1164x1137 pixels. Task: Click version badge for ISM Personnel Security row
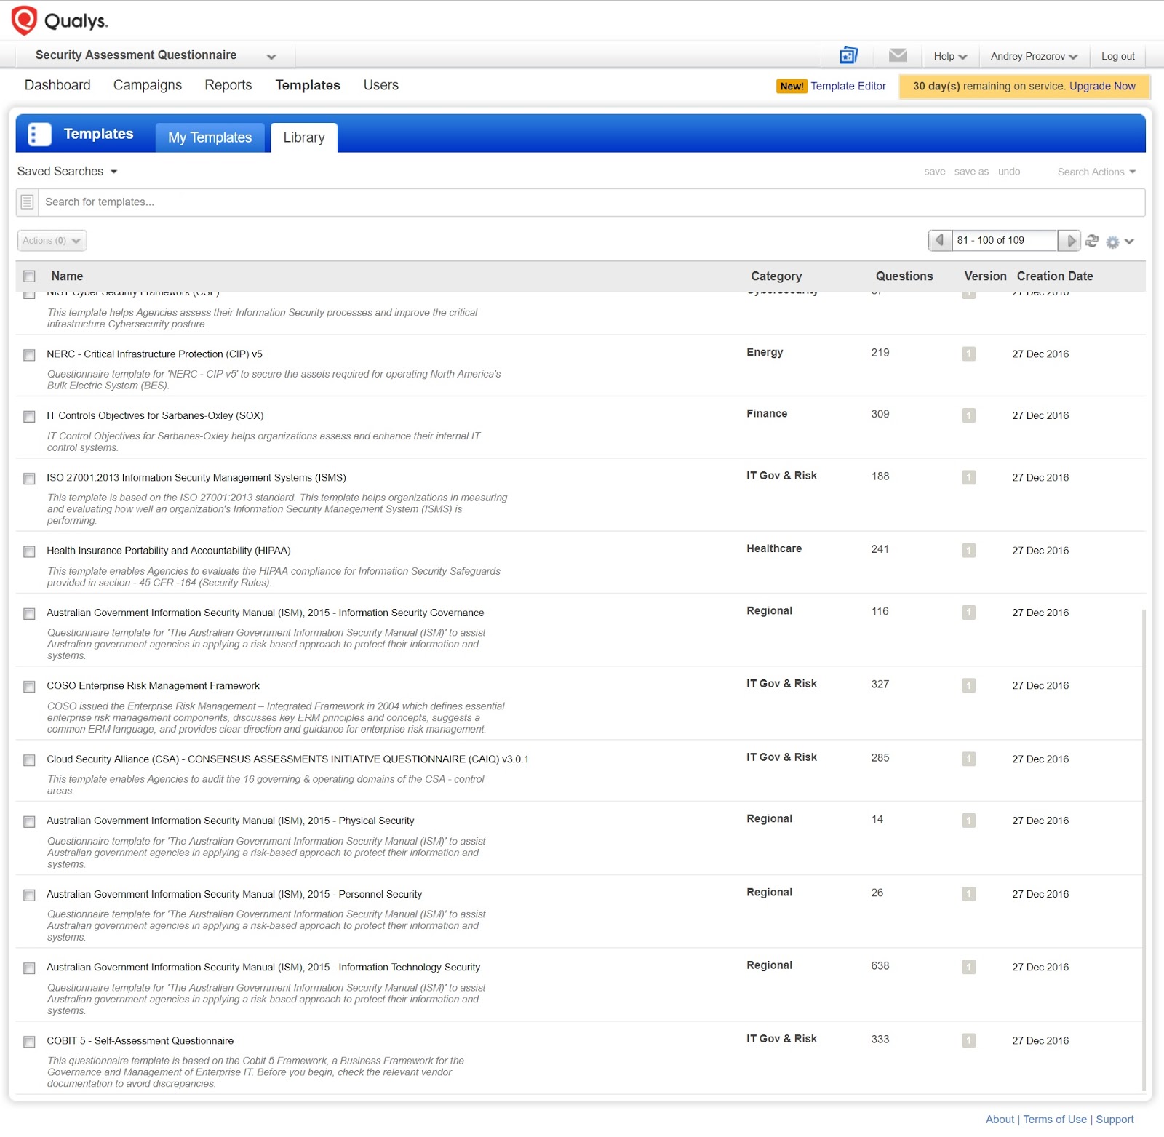point(968,894)
